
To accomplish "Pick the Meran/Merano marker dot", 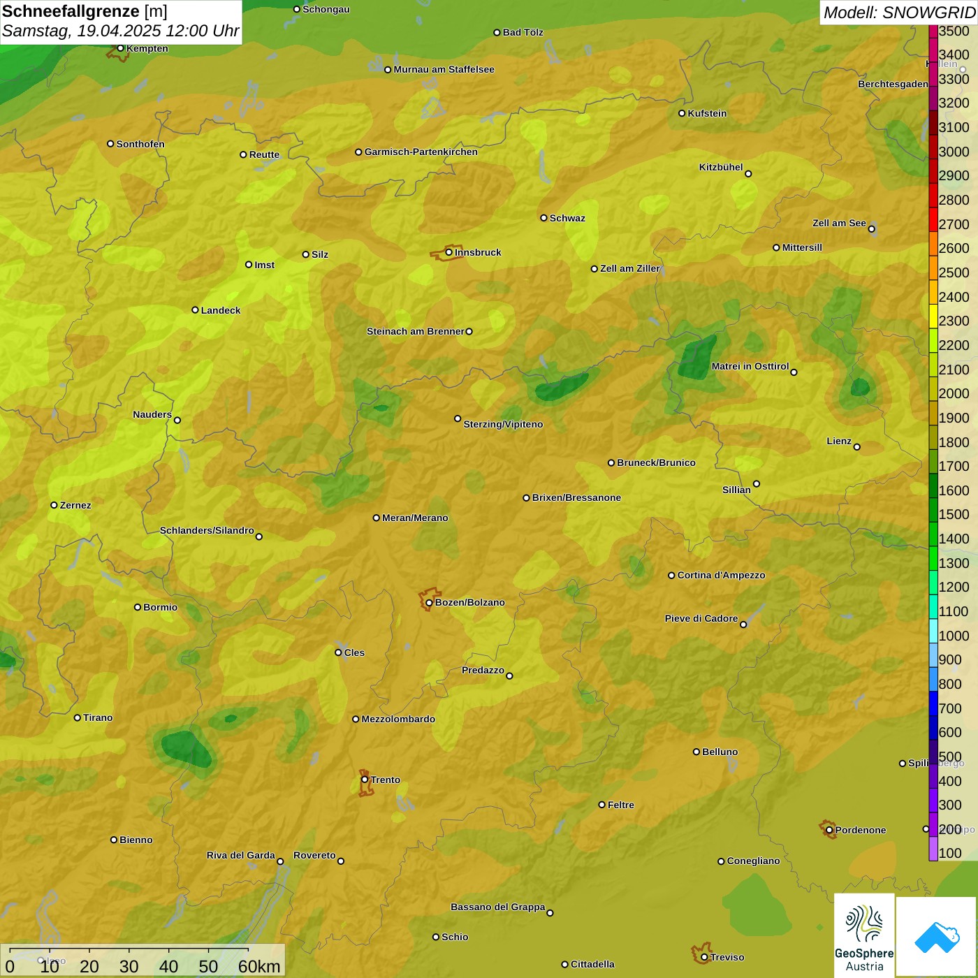I will pos(377,518).
